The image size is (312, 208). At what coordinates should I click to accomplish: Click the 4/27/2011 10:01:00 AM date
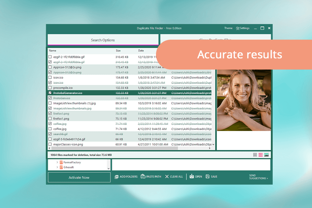153,145
